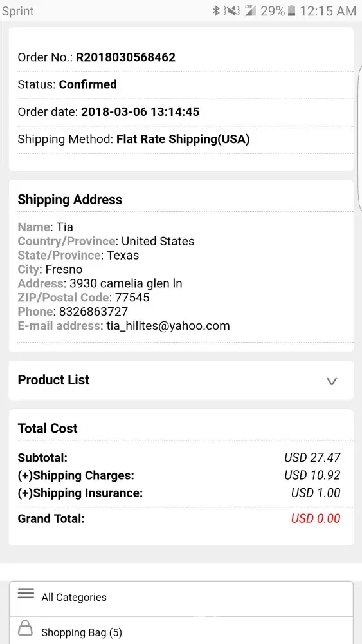Click the Flat Rate Shipping(USA) text
Viewport: 362px width, 644px height.
coord(183,139)
